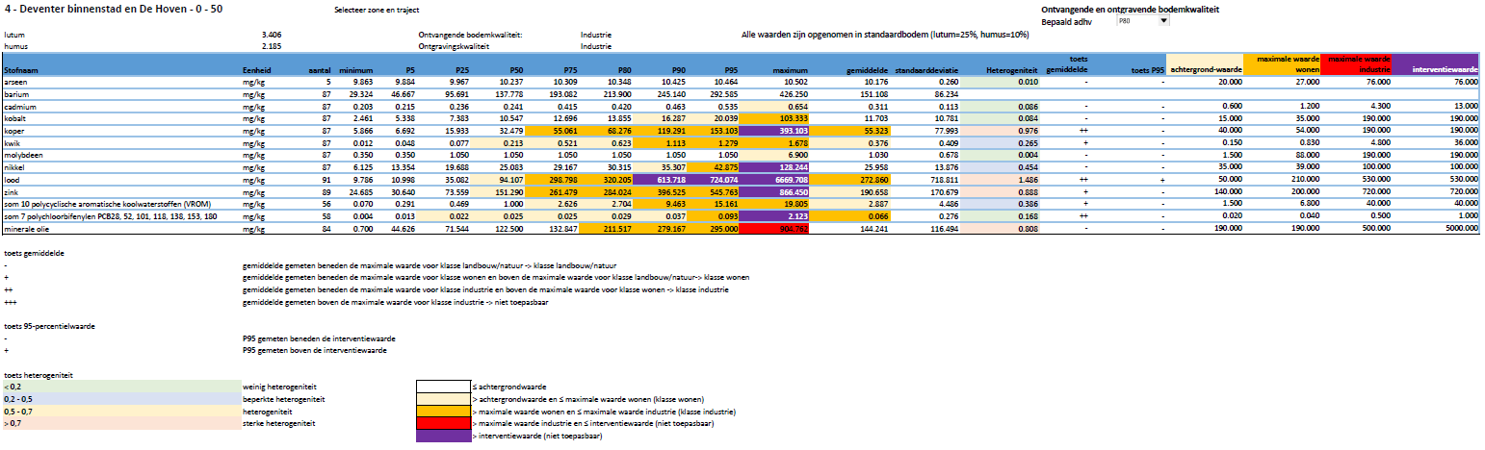Select the lutum value 3.406

[271, 33]
